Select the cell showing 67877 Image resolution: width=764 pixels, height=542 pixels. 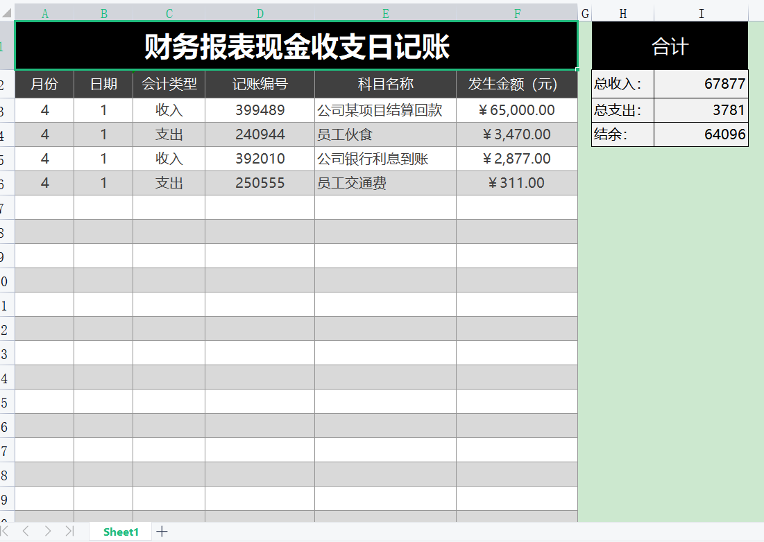tap(701, 84)
